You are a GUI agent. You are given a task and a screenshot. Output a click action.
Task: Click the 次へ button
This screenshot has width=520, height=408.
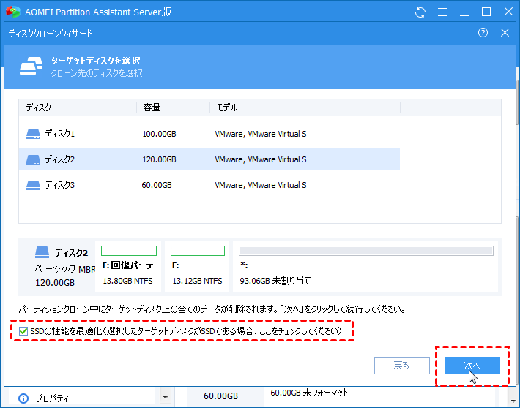point(472,366)
